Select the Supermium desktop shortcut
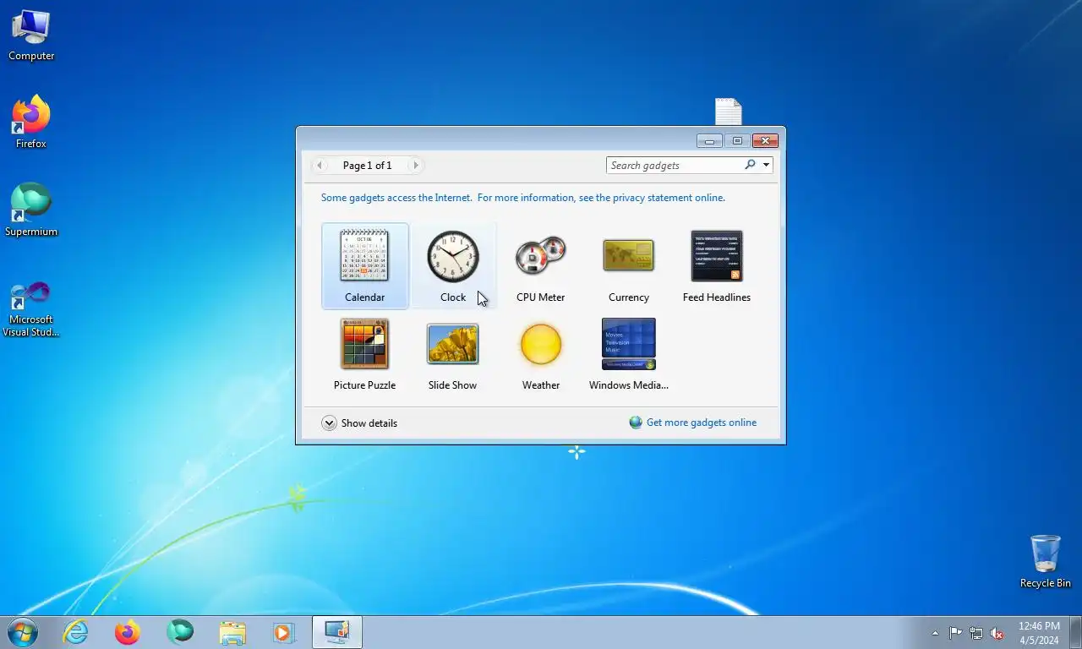The height and width of the screenshot is (649, 1082). [31, 210]
